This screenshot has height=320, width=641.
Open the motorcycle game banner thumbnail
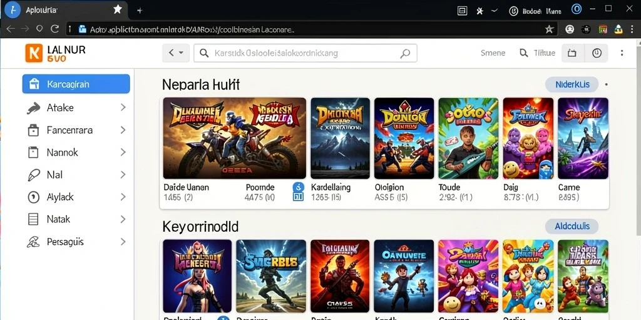click(235, 138)
